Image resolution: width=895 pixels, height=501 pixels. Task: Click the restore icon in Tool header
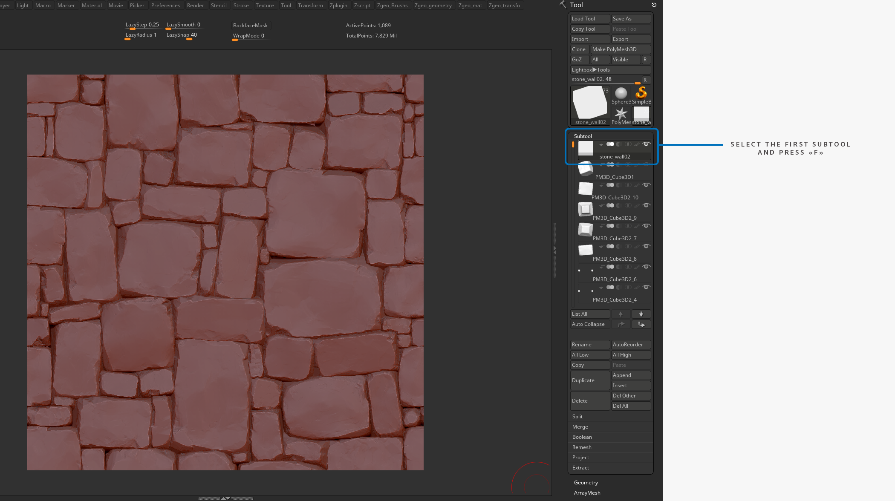[x=654, y=5]
